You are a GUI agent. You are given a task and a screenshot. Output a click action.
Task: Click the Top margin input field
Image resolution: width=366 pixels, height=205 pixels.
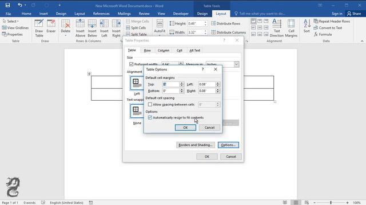(x=171, y=84)
